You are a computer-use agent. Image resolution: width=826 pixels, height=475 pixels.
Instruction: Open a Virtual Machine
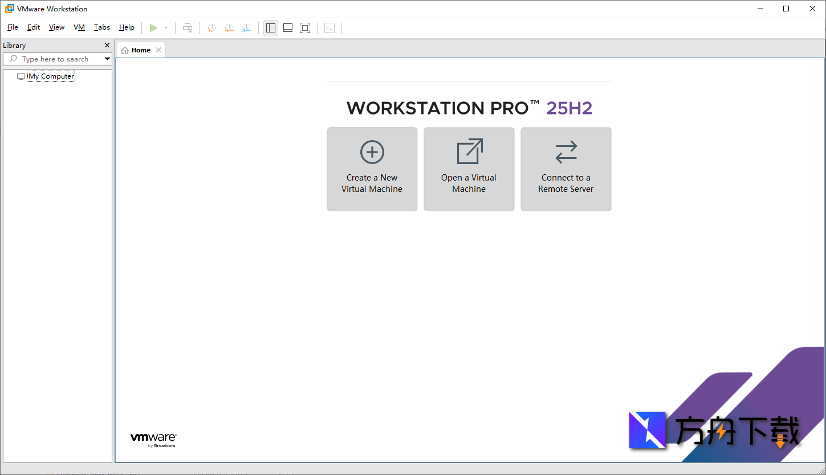(x=469, y=169)
